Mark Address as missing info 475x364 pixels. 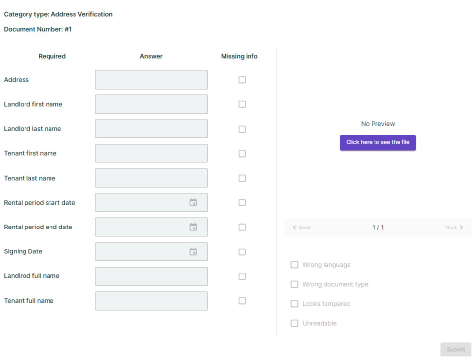242,80
